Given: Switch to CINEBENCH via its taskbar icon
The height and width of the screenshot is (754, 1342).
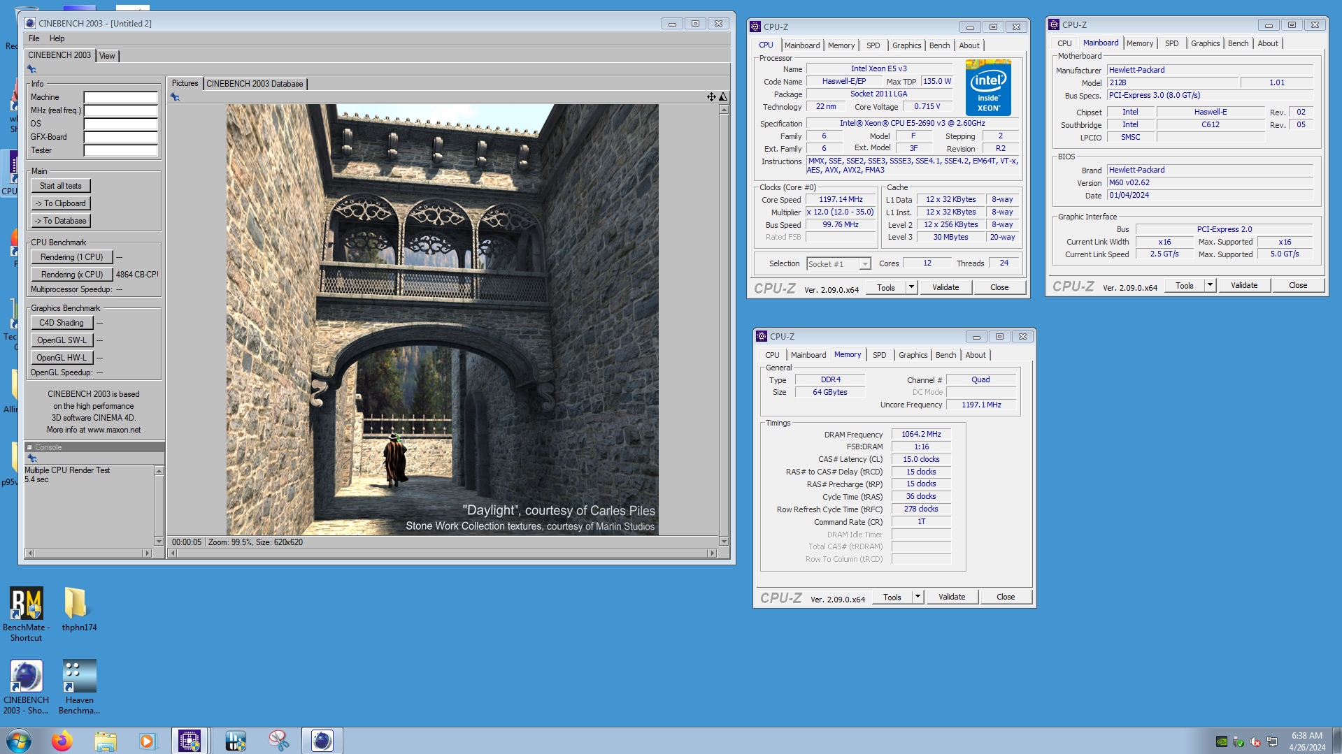Looking at the screenshot, I should 322,741.
